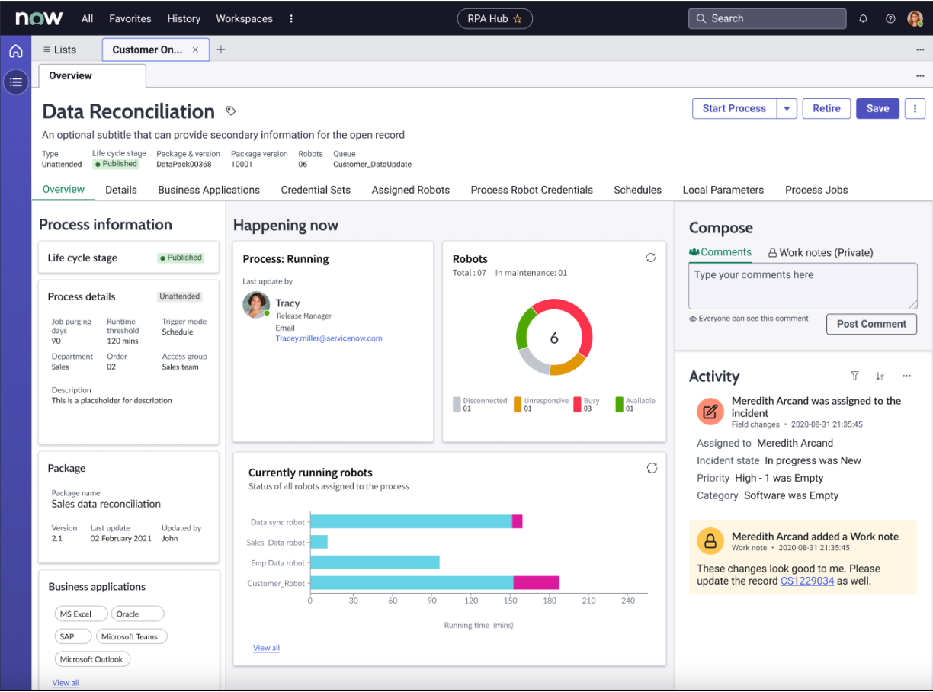Switch to the Schedules tab

[637, 190]
